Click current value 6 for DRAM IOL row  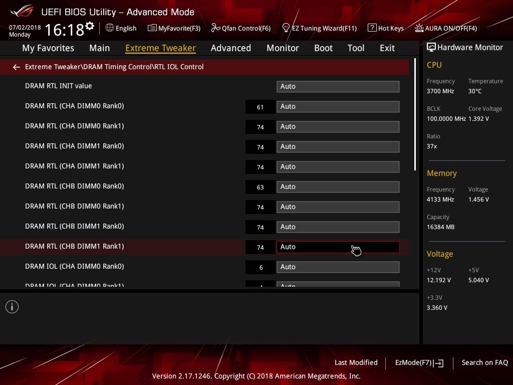[260, 268]
